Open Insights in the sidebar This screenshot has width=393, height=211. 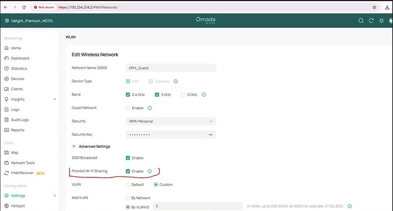click(x=18, y=100)
